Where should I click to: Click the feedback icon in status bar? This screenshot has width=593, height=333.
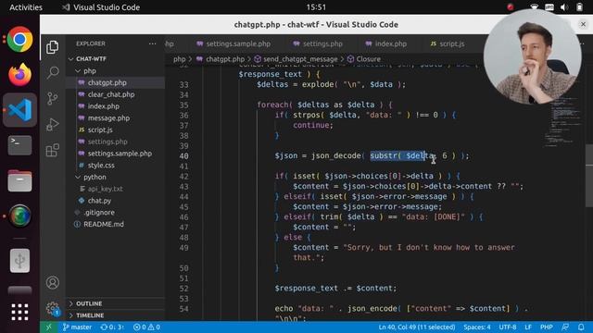click(x=565, y=327)
